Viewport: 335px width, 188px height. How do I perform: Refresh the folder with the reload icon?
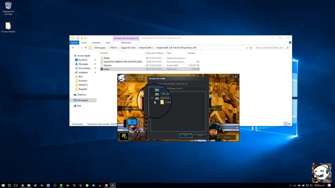pos(251,48)
